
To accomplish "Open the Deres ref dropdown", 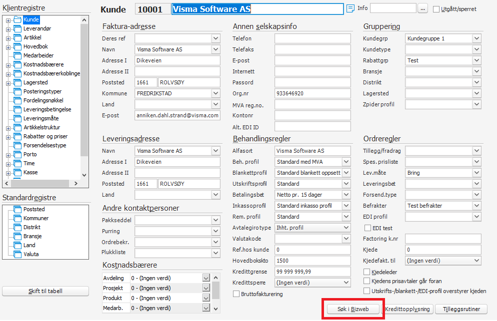I will 216,38.
